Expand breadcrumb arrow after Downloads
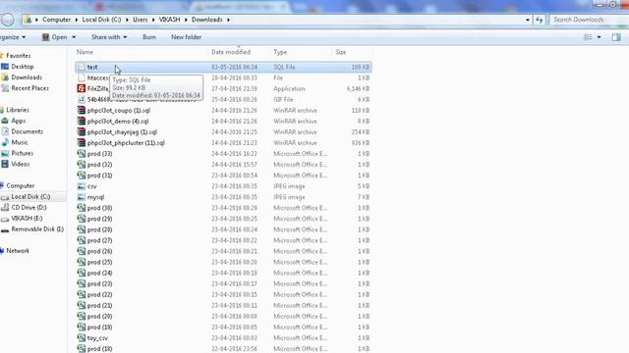 pos(228,20)
